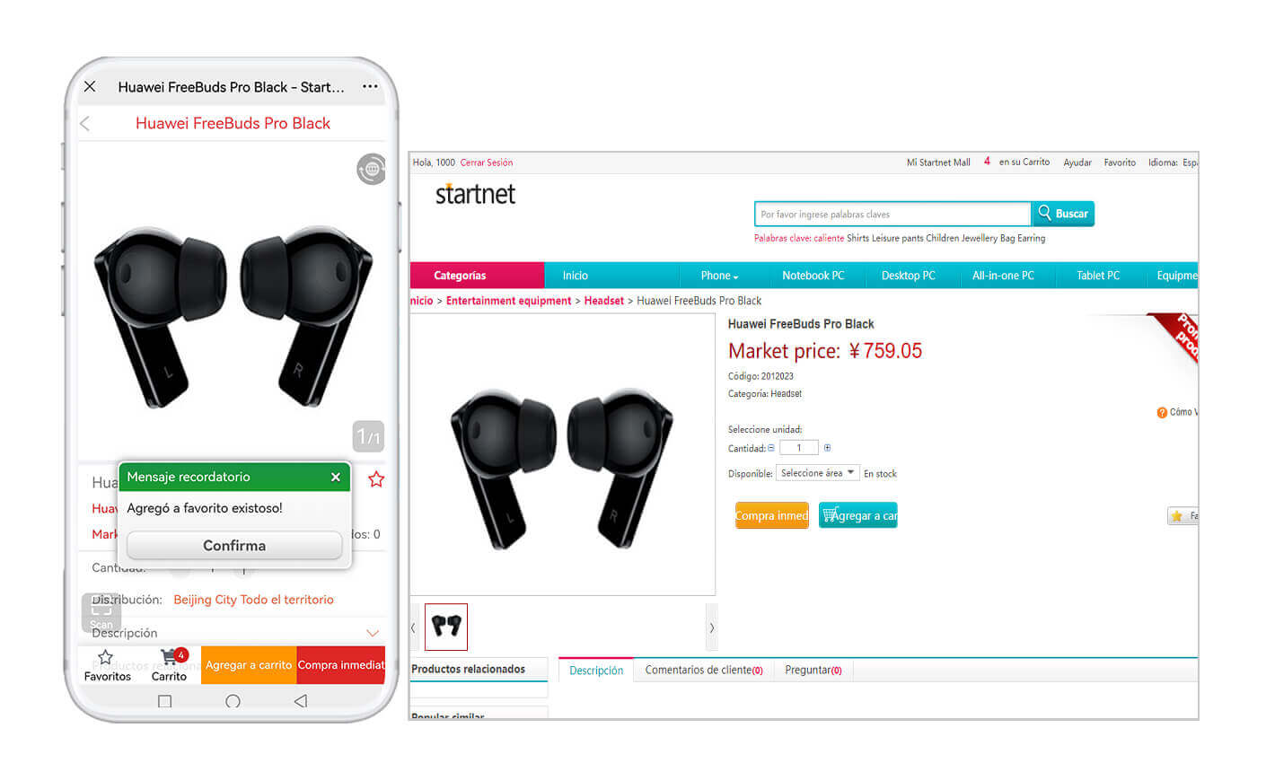
Task: Go back using the phone header arrow
Action: coord(85,124)
